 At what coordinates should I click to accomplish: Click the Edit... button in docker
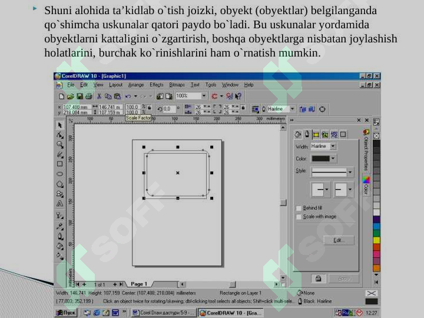(339, 240)
